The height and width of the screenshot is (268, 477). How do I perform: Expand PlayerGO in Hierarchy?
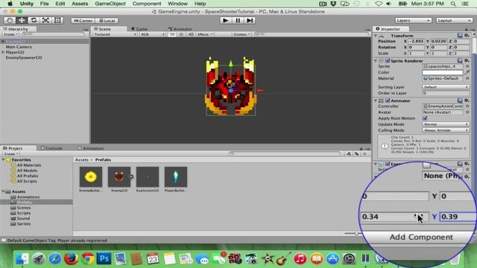tap(3, 52)
